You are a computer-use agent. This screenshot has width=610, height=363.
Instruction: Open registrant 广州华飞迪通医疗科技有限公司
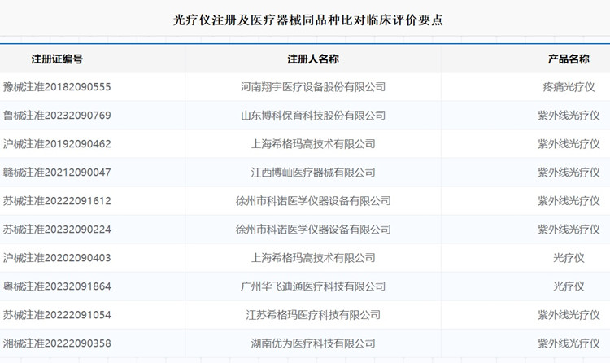click(x=313, y=286)
